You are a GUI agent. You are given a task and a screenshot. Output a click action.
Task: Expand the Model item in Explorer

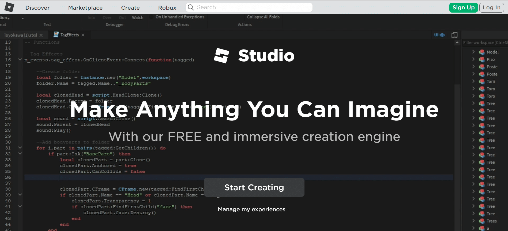473,52
